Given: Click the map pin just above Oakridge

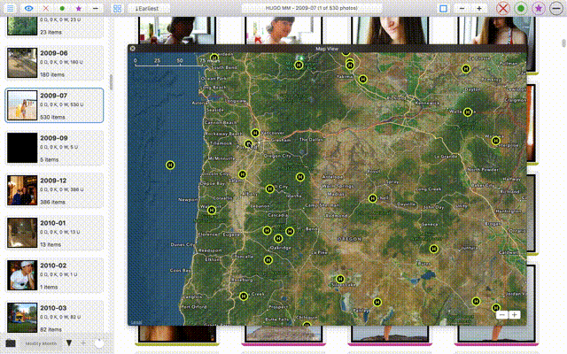Looking at the screenshot, I should click(x=278, y=238).
